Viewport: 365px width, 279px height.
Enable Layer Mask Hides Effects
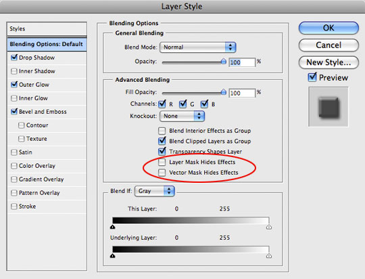pos(162,162)
